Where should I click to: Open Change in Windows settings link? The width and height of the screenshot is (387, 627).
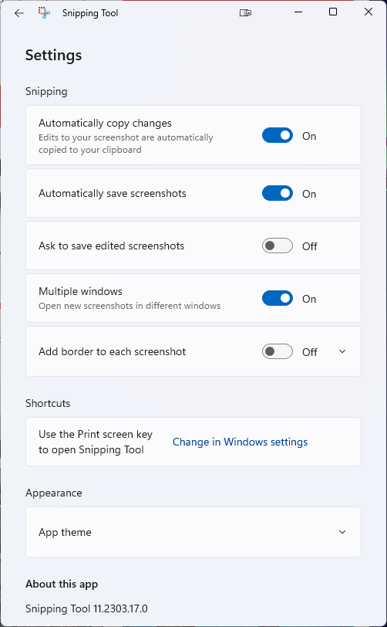pos(240,442)
